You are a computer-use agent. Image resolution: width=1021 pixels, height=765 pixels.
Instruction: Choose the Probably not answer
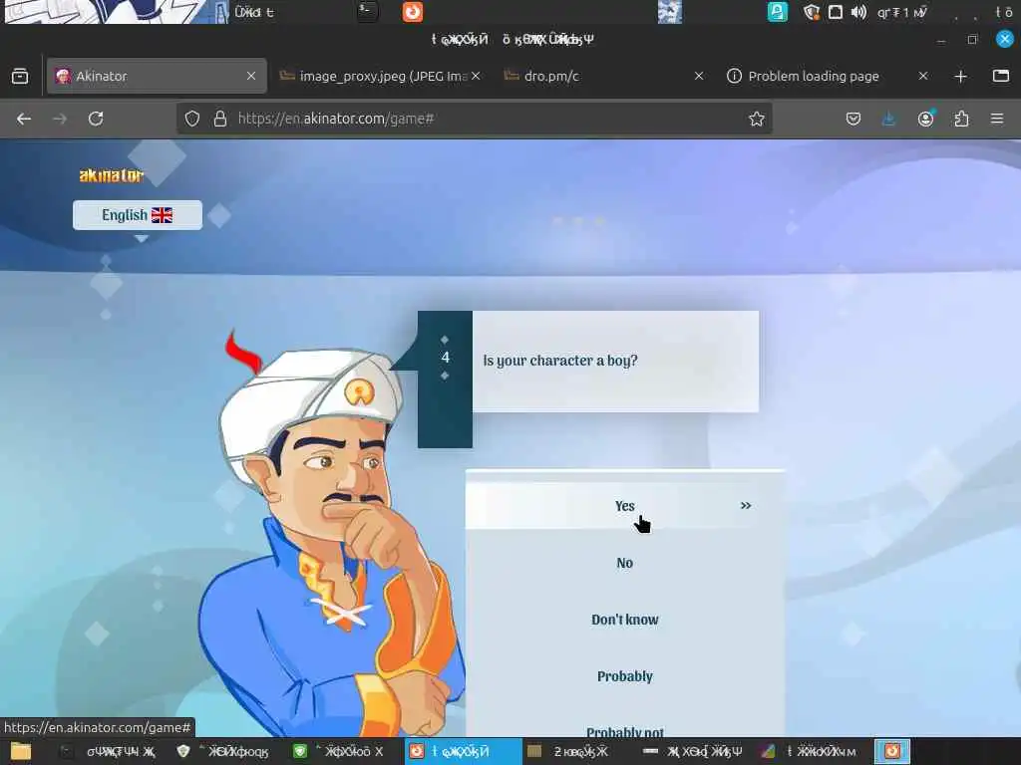point(625,730)
